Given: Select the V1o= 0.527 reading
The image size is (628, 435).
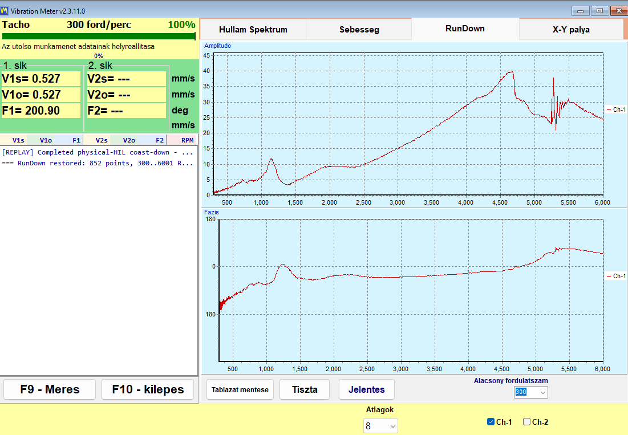Looking at the screenshot, I should point(41,95).
